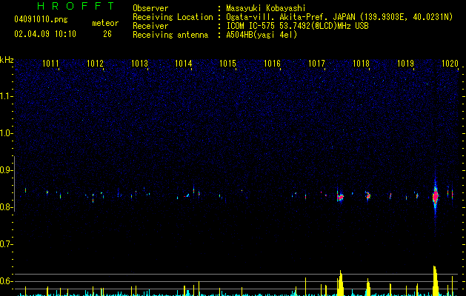
Task: Click the time marker 1019
Action: 405,64
